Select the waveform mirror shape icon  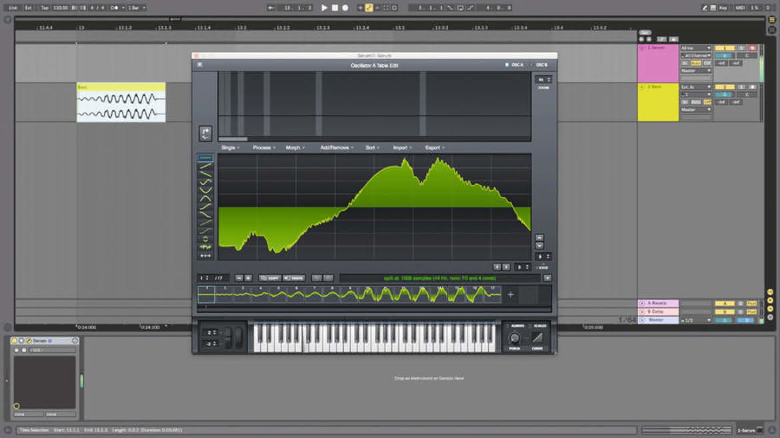click(205, 247)
